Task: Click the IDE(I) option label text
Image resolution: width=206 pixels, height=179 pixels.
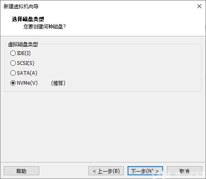Action: click(24, 53)
